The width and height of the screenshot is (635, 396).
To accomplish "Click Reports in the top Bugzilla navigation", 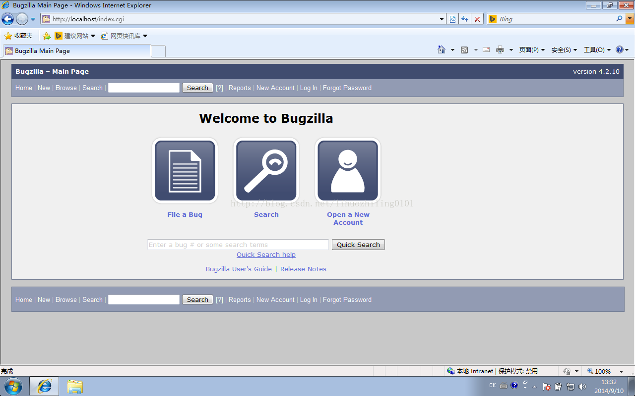I will tap(240, 88).
